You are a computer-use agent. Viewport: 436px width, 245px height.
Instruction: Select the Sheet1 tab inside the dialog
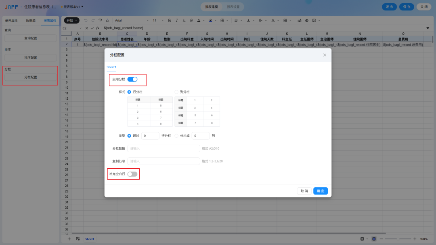pos(111,67)
